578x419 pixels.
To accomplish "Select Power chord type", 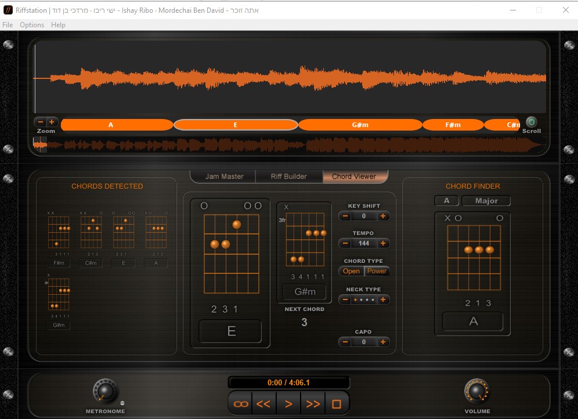I will pyautogui.click(x=377, y=271).
